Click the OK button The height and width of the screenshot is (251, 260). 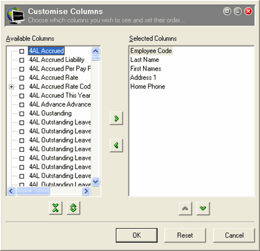pos(137,236)
